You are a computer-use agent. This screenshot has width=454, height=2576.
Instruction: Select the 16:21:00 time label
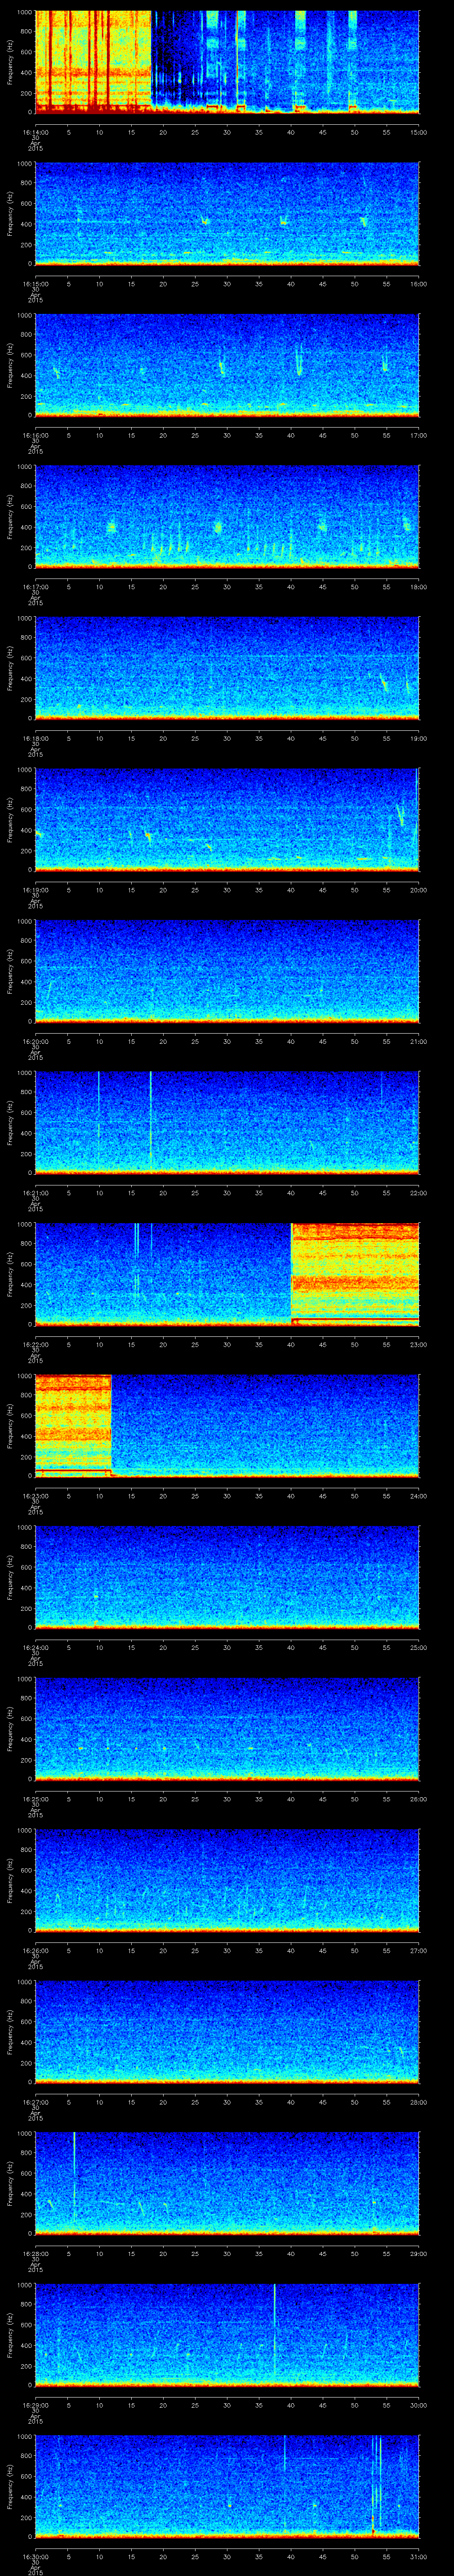click(35, 1192)
